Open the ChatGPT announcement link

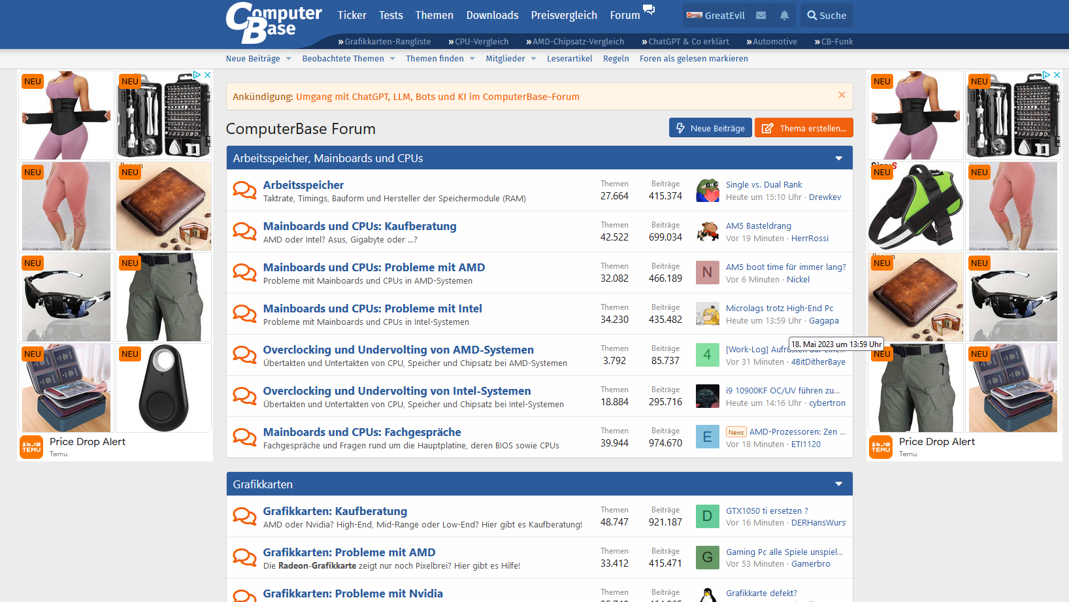click(438, 97)
